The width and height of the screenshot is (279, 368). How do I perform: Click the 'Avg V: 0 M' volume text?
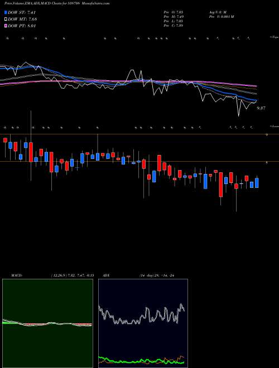point(217,12)
